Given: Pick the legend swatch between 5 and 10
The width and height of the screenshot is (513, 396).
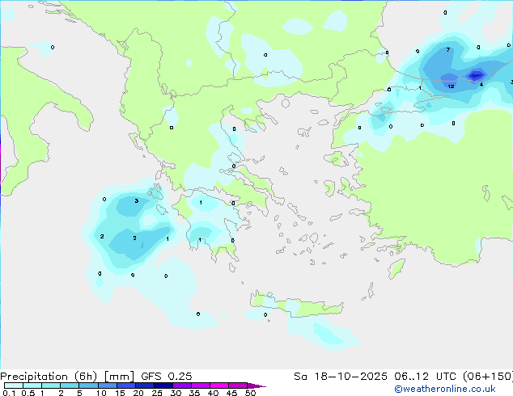Looking at the screenshot, I should [x=88, y=385].
